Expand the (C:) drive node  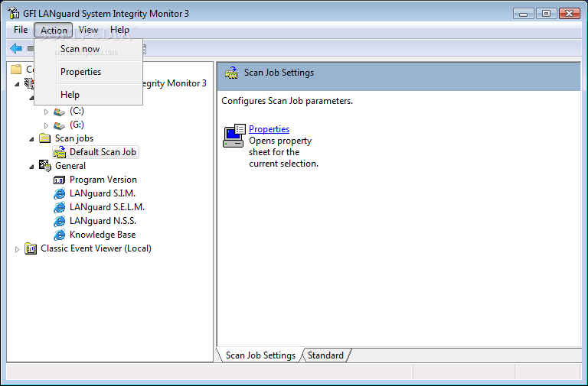click(x=46, y=112)
